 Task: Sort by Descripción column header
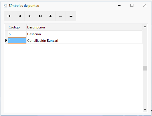coord(84,27)
